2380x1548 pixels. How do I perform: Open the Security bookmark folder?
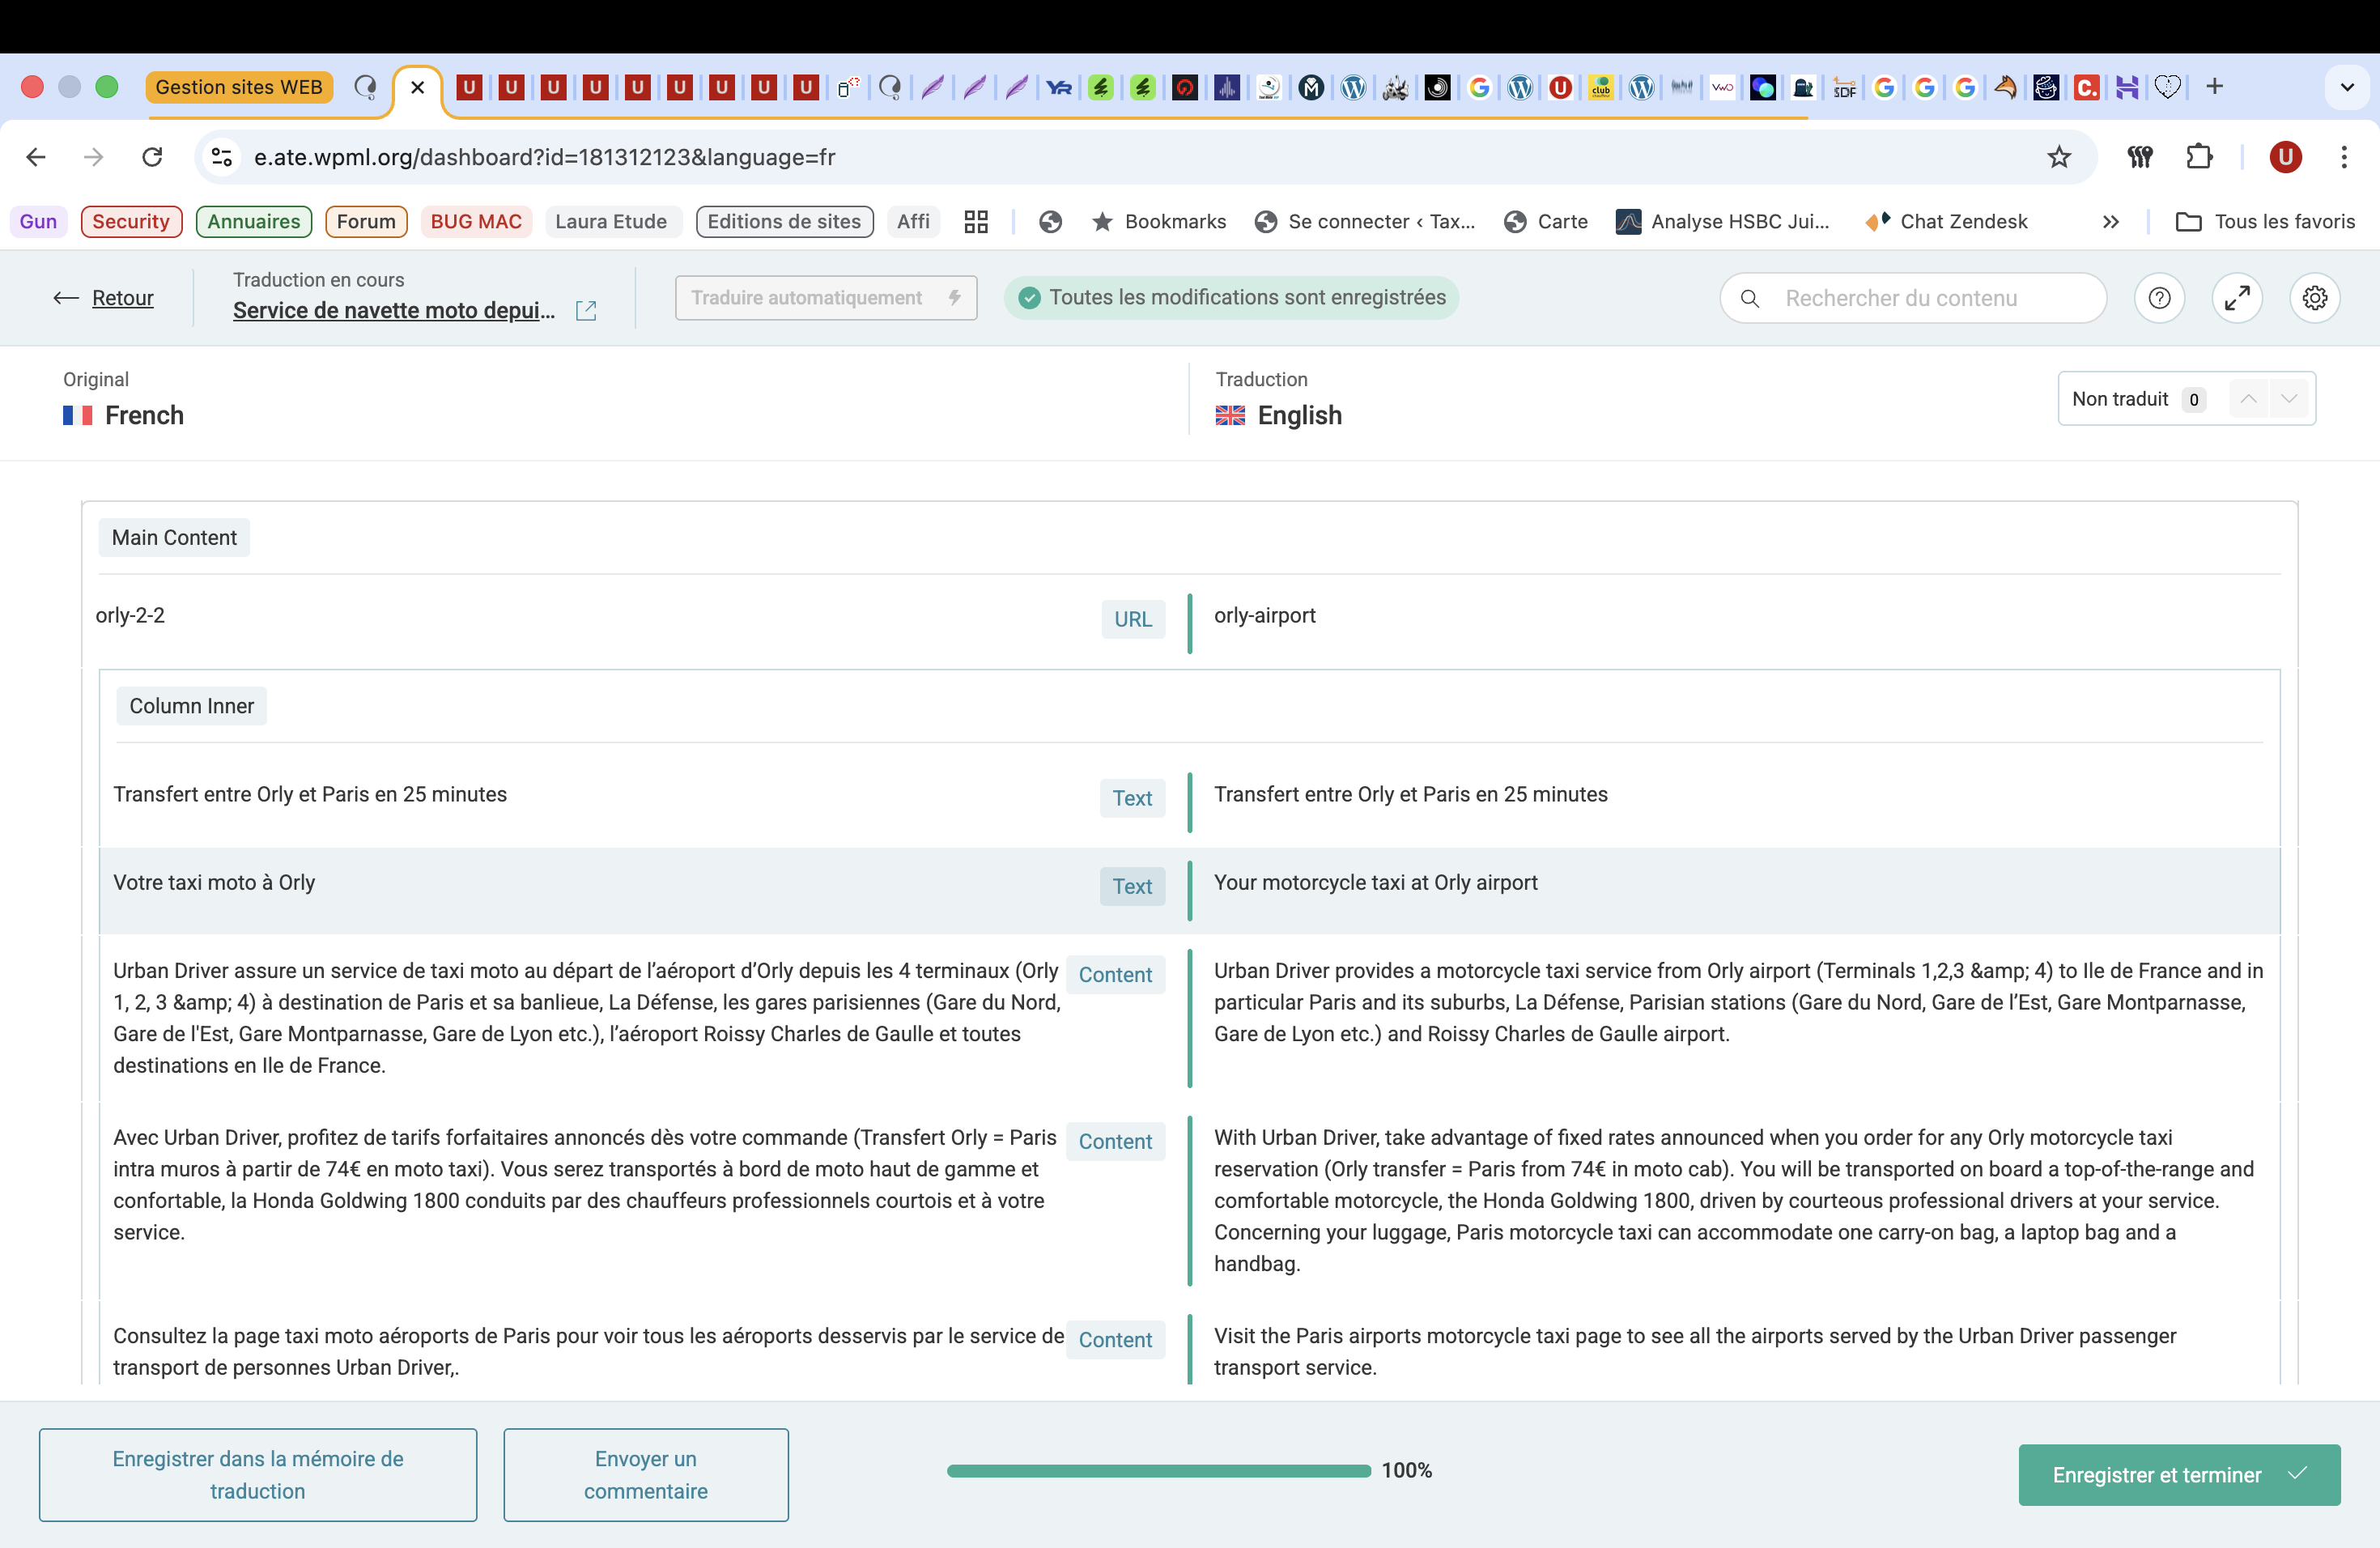131,222
